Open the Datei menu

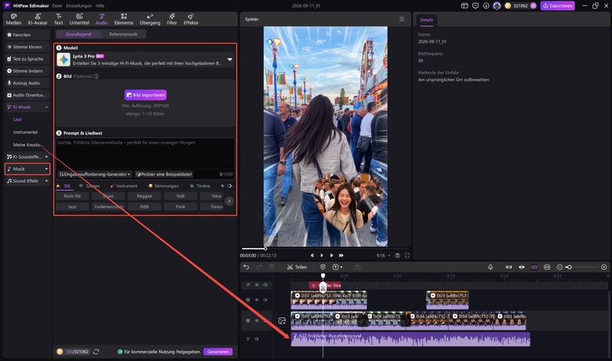pyautogui.click(x=57, y=6)
